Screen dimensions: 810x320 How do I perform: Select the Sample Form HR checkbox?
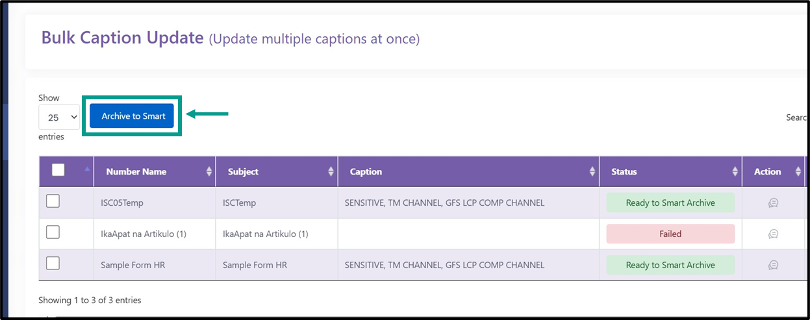pyautogui.click(x=53, y=264)
